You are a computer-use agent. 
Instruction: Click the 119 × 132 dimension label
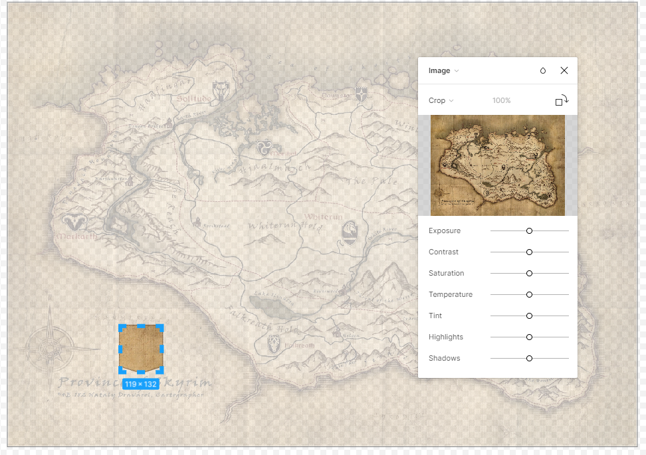140,384
